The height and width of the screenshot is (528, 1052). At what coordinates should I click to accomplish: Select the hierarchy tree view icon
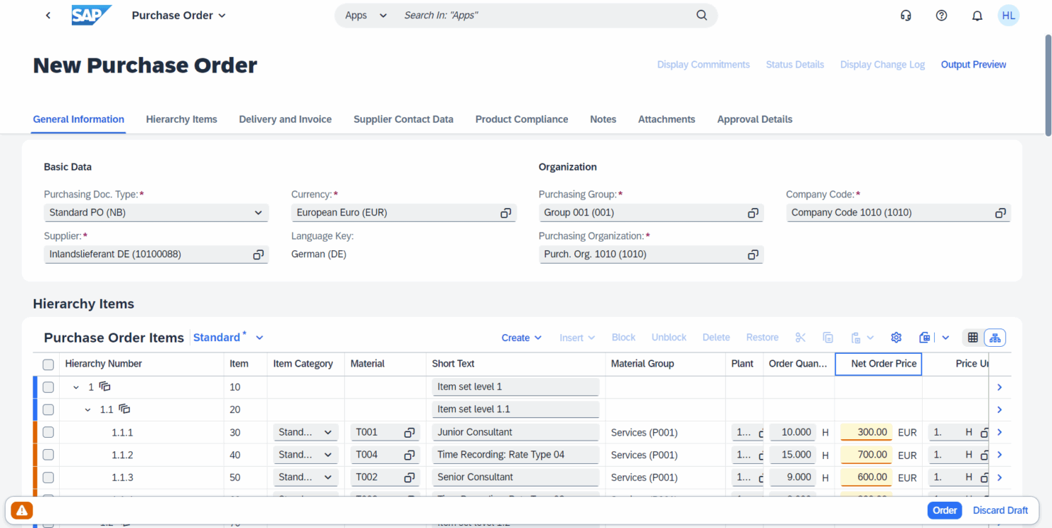click(994, 337)
